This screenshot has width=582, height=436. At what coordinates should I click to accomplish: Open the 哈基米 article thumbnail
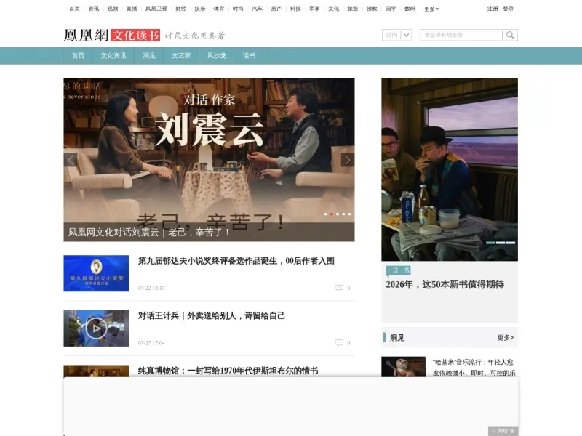(404, 367)
